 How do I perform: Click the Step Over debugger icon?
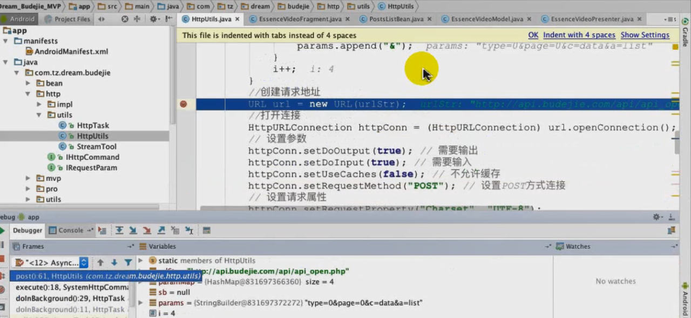pos(119,231)
